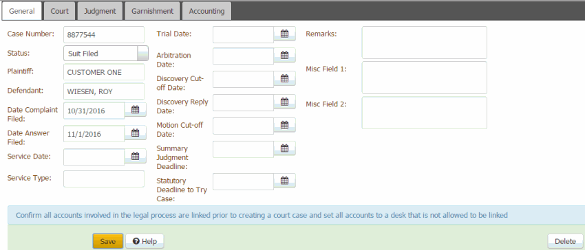Open calendar for Date Complaint Filed
585x250 pixels.
click(135, 110)
